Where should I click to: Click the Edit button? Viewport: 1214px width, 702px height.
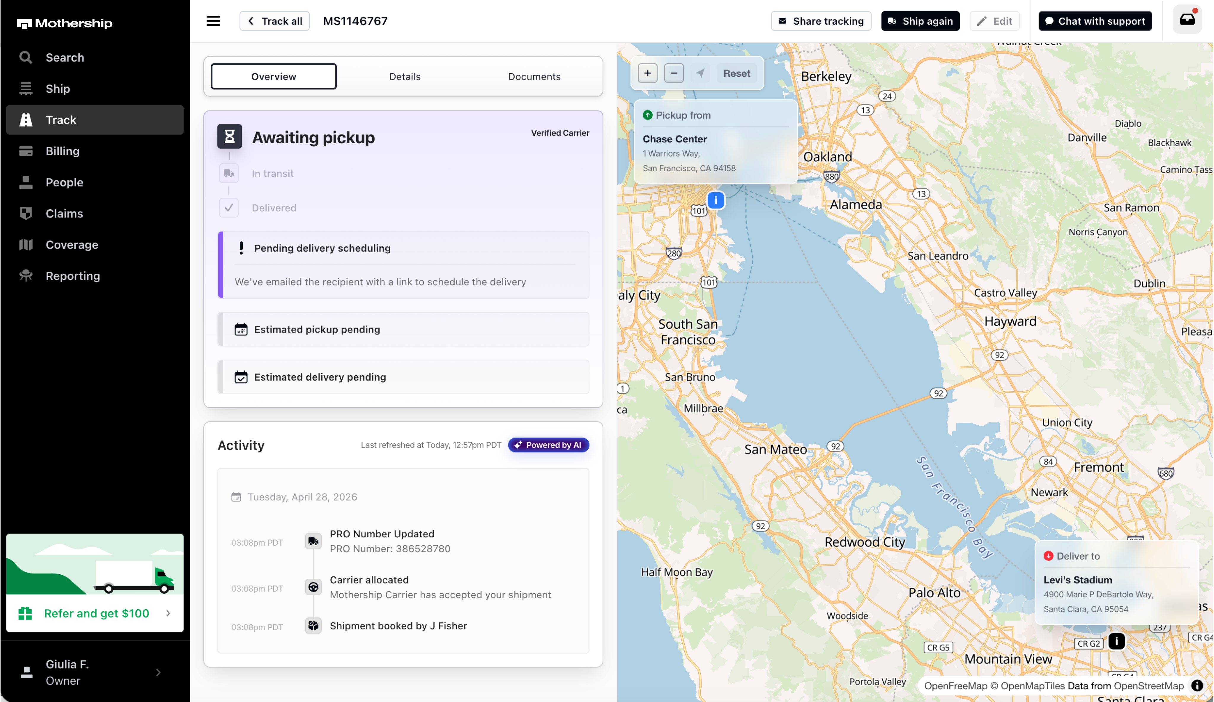click(x=994, y=21)
